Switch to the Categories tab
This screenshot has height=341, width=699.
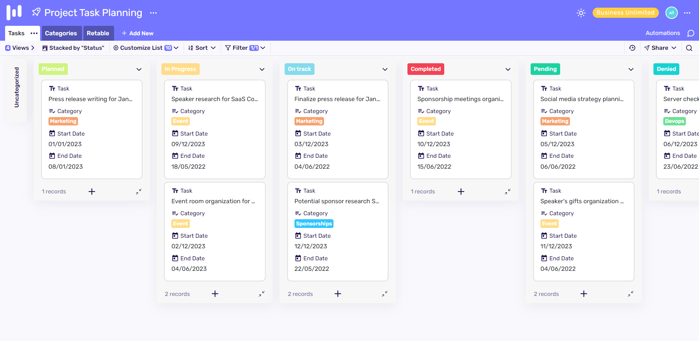tap(61, 33)
